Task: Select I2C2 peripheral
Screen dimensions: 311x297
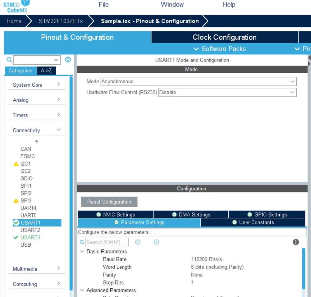Action: [25, 171]
